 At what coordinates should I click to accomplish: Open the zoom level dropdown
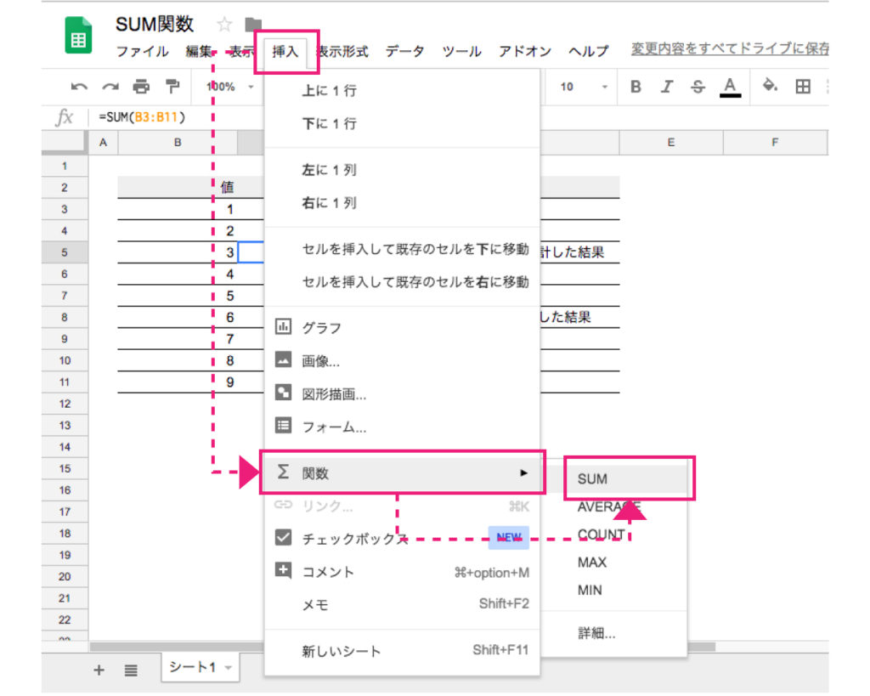click(225, 86)
